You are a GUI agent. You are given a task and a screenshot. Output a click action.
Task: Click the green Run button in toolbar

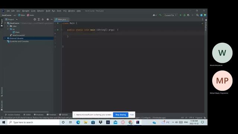pos(180,15)
